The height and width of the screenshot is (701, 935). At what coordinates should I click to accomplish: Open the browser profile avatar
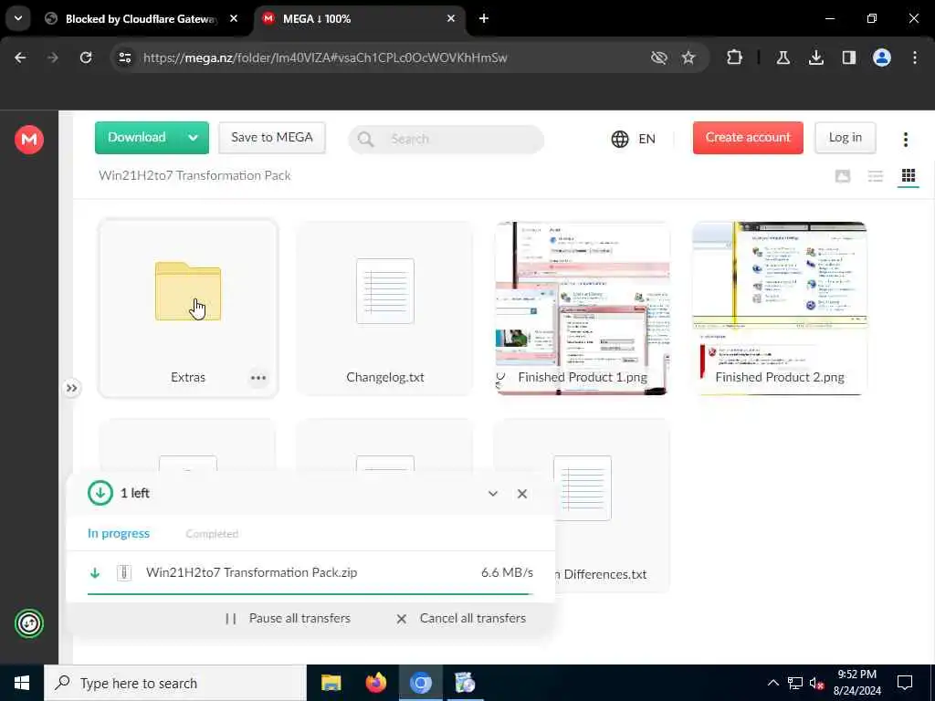(x=881, y=58)
